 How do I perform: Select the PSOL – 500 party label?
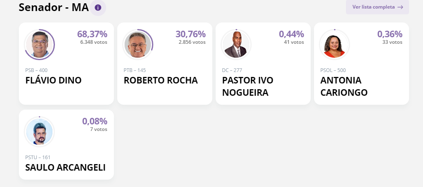(x=333, y=70)
